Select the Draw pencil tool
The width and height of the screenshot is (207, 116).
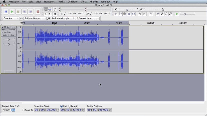click(55, 9)
